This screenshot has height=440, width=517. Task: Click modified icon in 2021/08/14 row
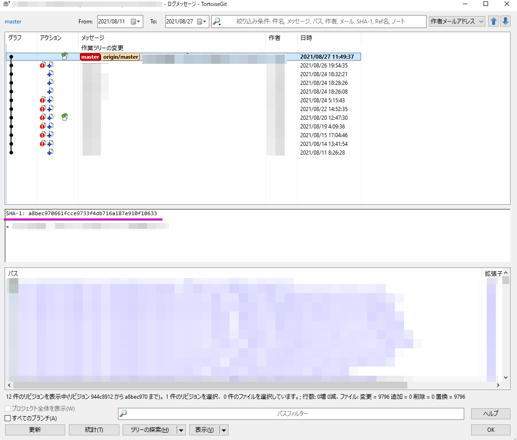pyautogui.click(x=43, y=143)
